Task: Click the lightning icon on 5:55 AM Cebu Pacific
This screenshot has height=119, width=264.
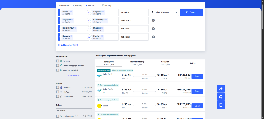Action: point(104,92)
